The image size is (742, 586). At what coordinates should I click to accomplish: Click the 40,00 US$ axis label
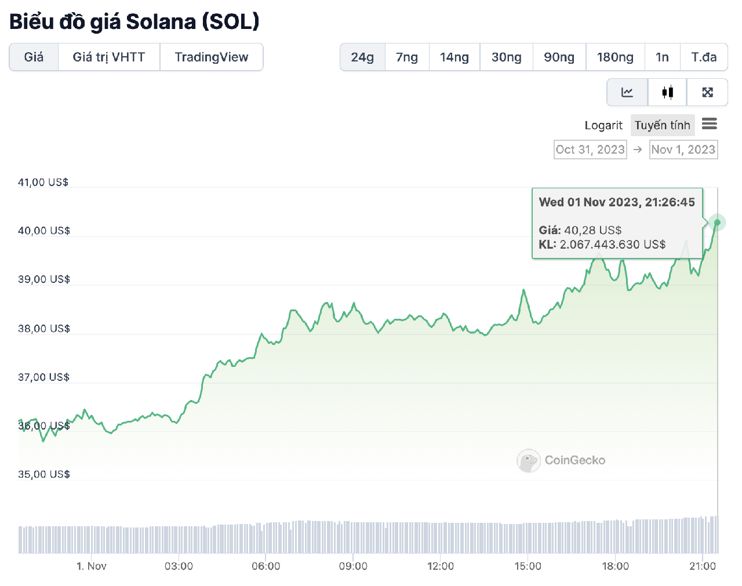(x=43, y=231)
